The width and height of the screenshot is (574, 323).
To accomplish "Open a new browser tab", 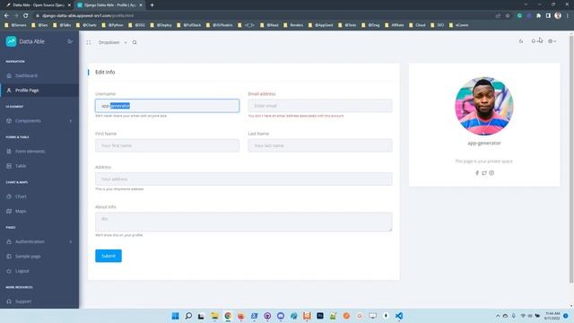I will point(152,5).
